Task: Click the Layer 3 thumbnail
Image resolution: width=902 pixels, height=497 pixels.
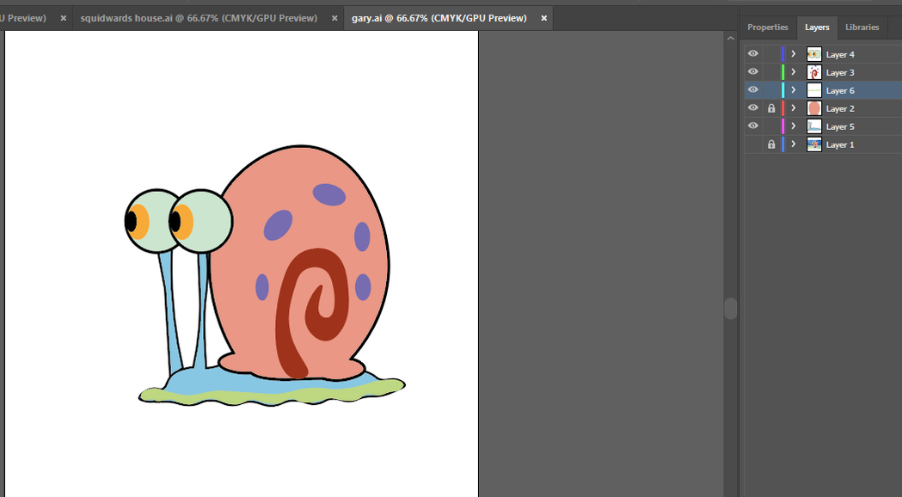Action: coord(814,72)
